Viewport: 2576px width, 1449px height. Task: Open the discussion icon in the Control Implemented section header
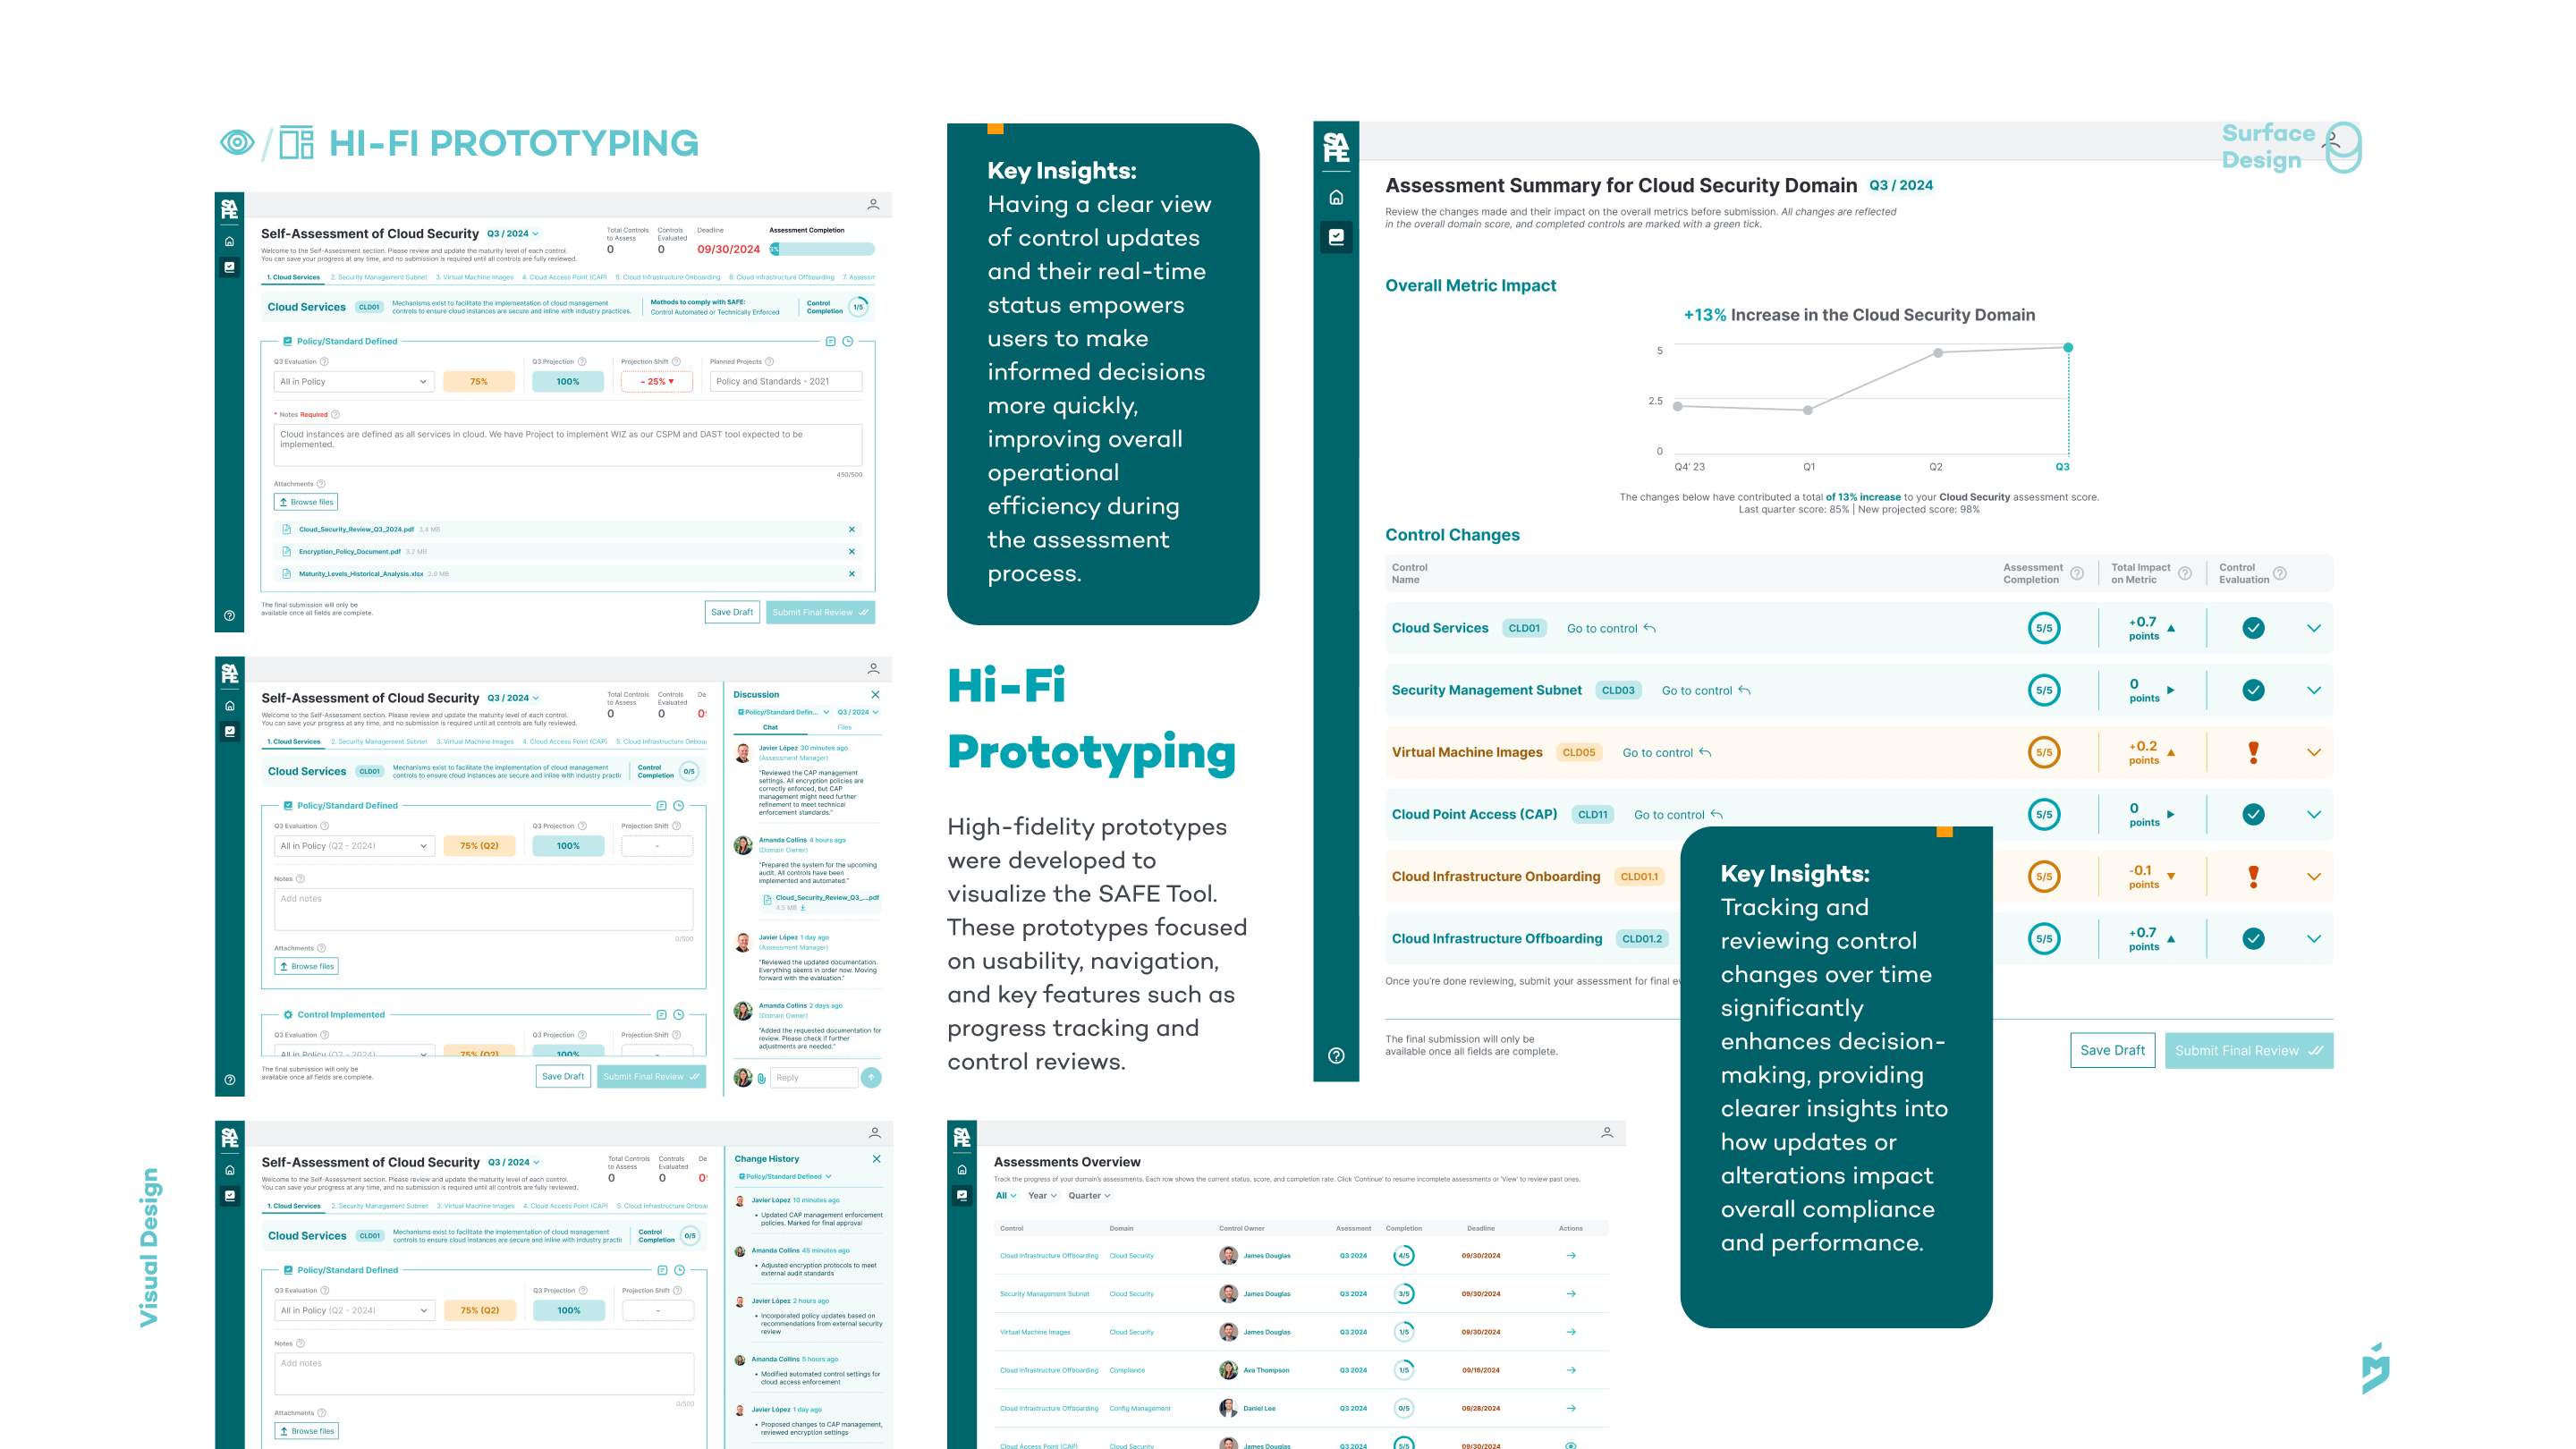click(661, 1014)
